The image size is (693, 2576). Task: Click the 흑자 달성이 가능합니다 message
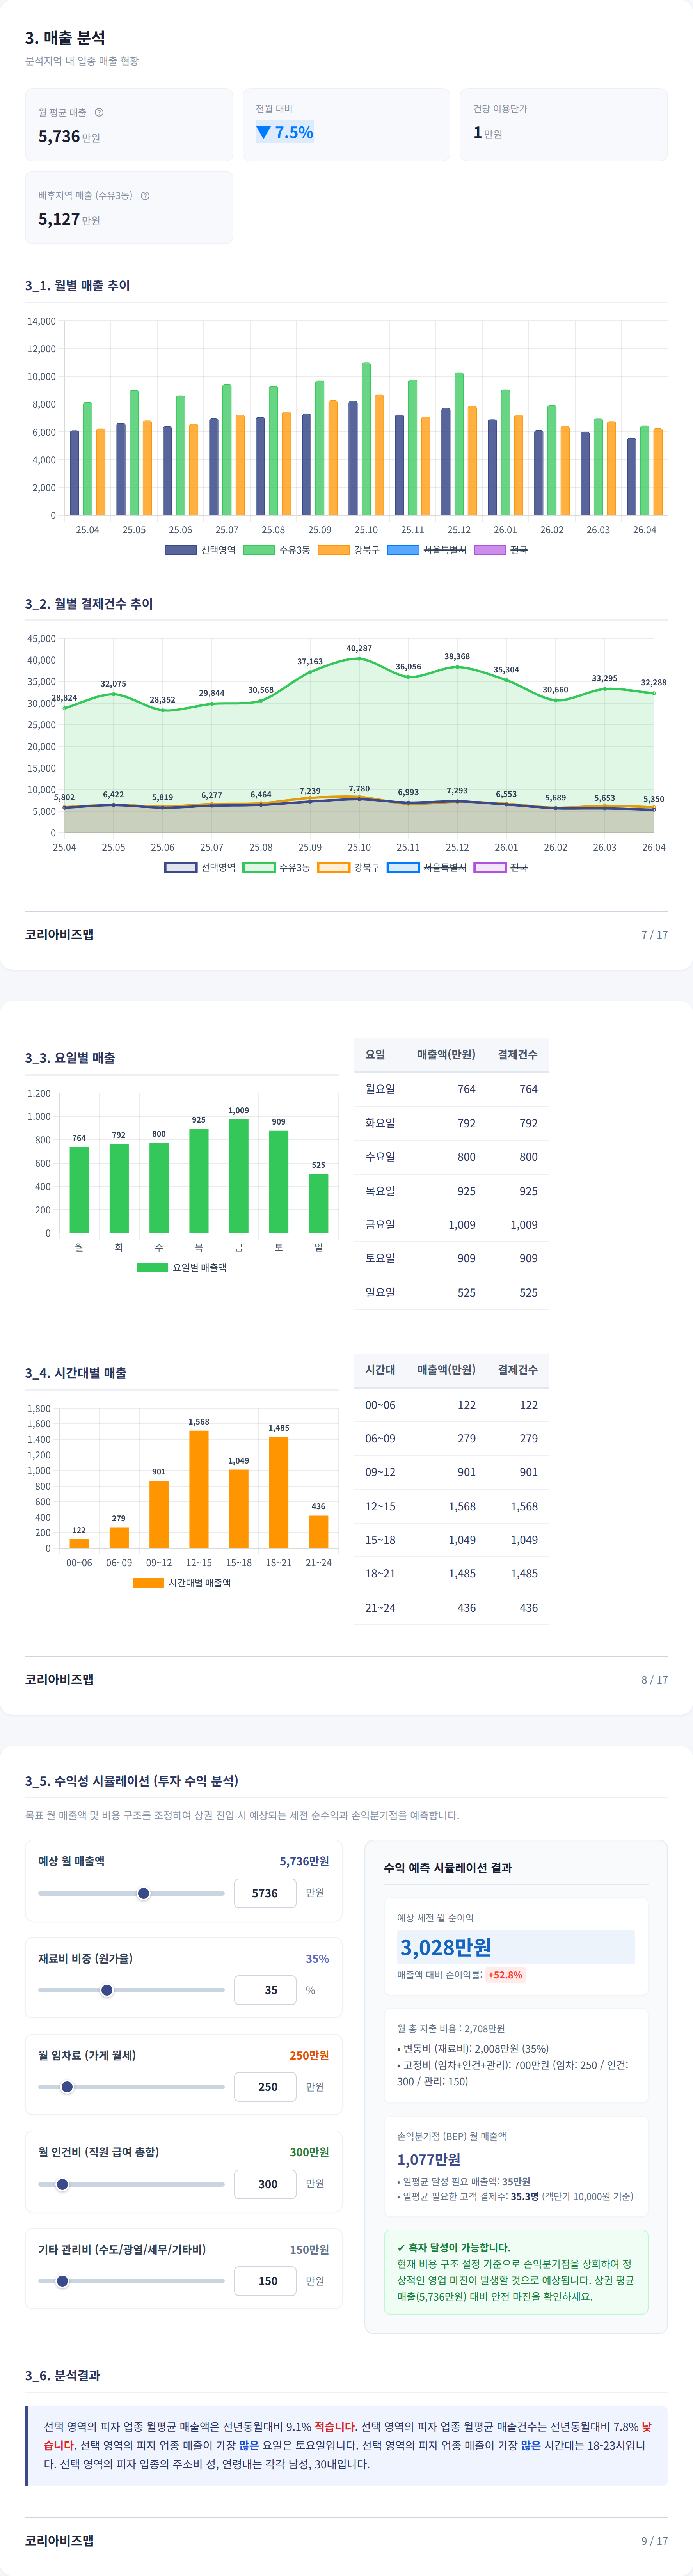tap(453, 2247)
